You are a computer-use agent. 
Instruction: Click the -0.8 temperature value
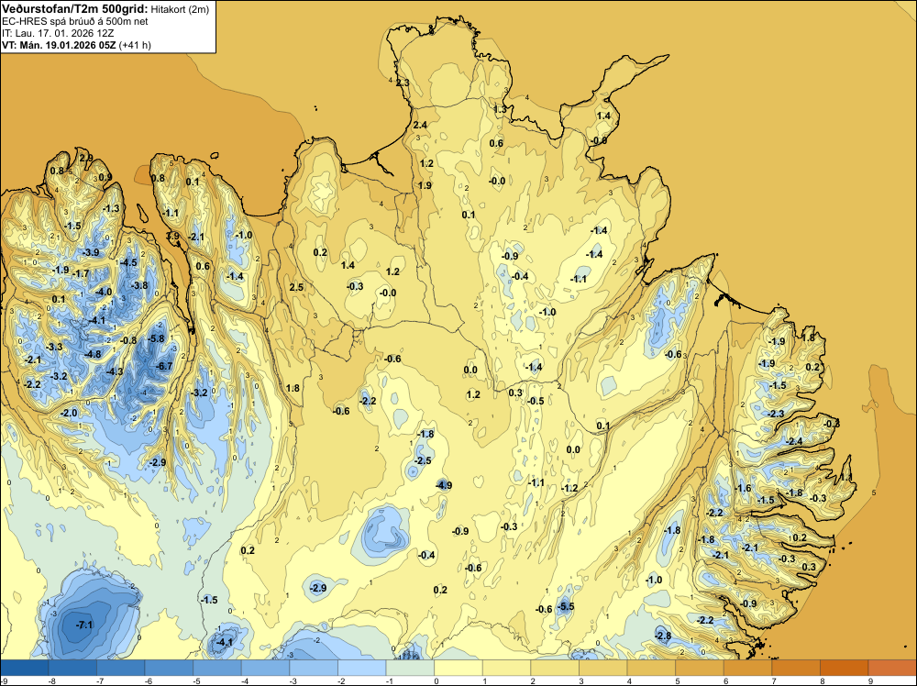pyautogui.click(x=128, y=340)
